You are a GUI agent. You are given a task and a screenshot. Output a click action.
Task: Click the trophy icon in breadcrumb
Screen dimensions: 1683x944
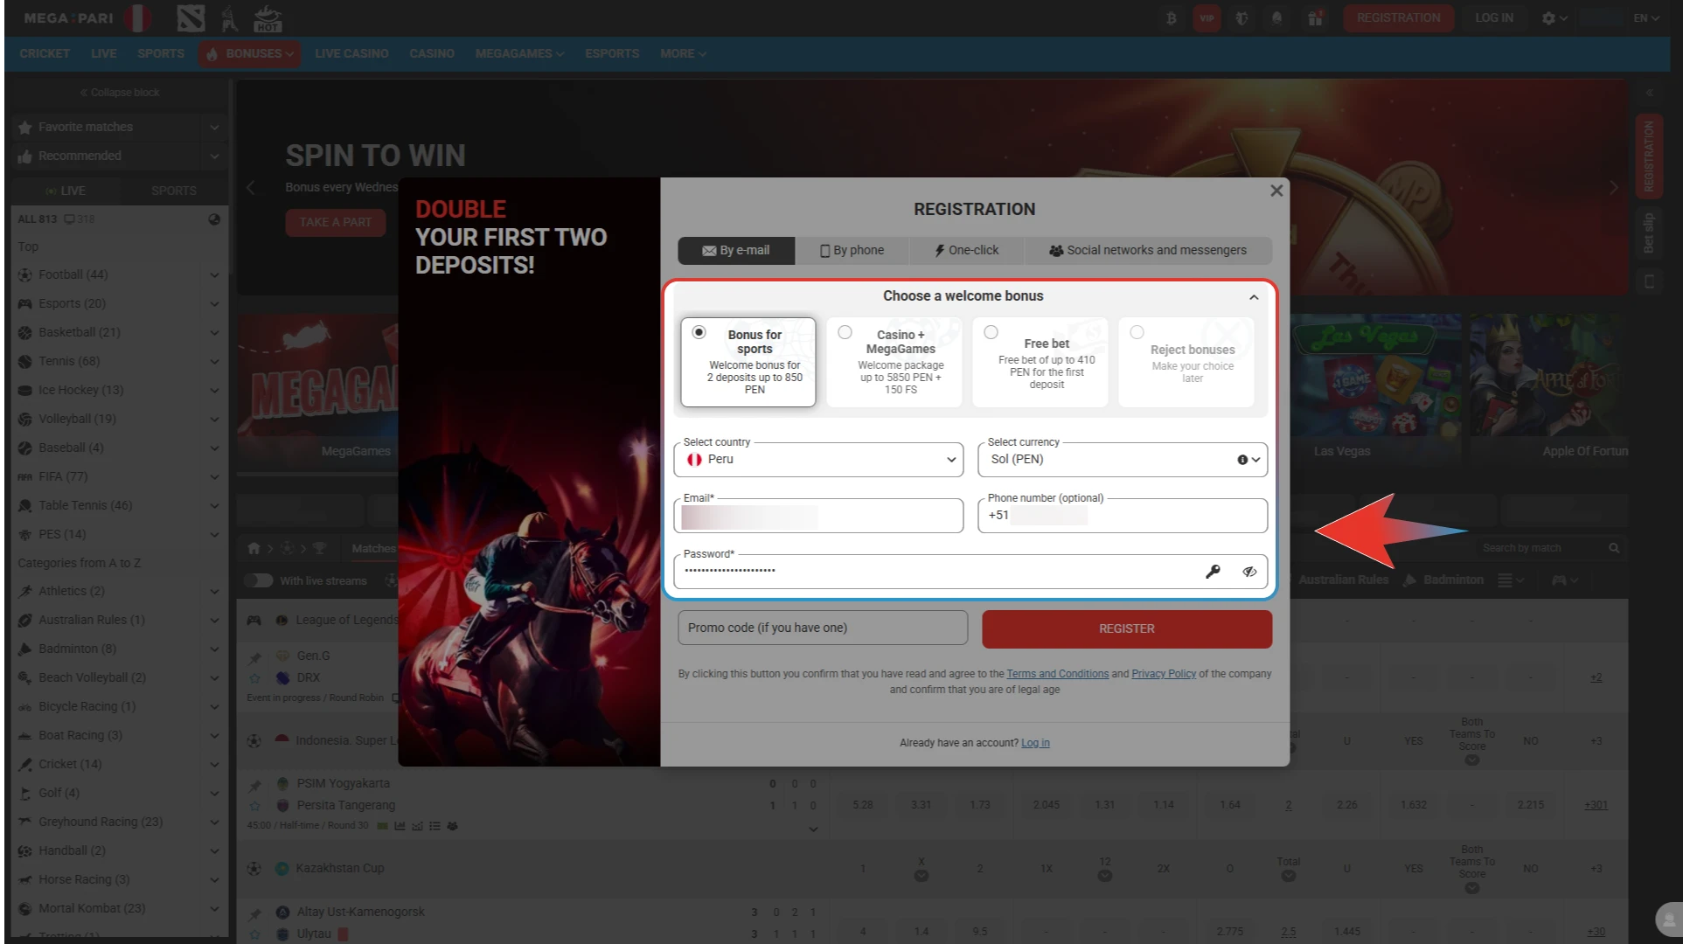coord(319,548)
